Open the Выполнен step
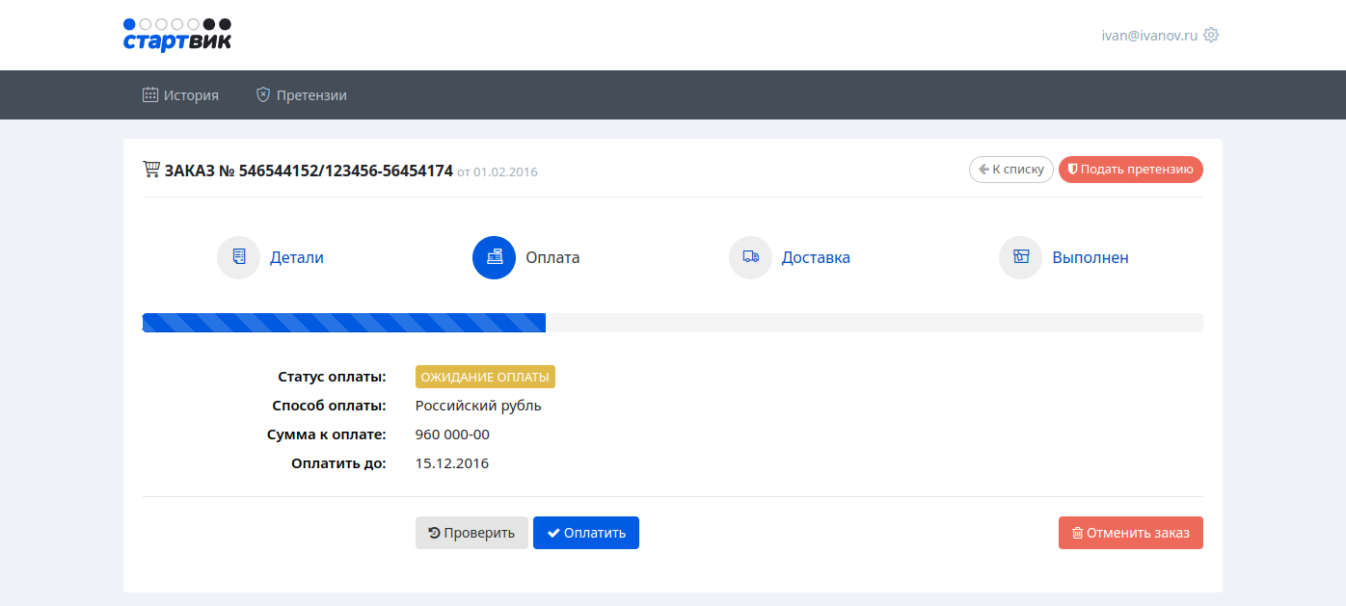The width and height of the screenshot is (1346, 606). 1090,258
